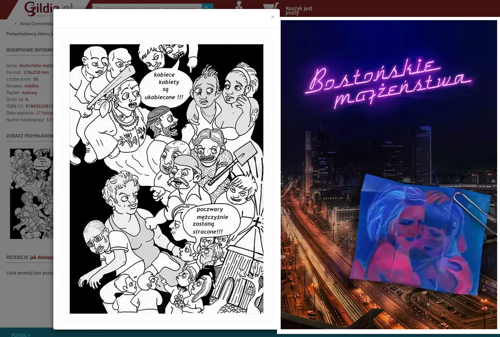Close the image preview modal

[273, 17]
